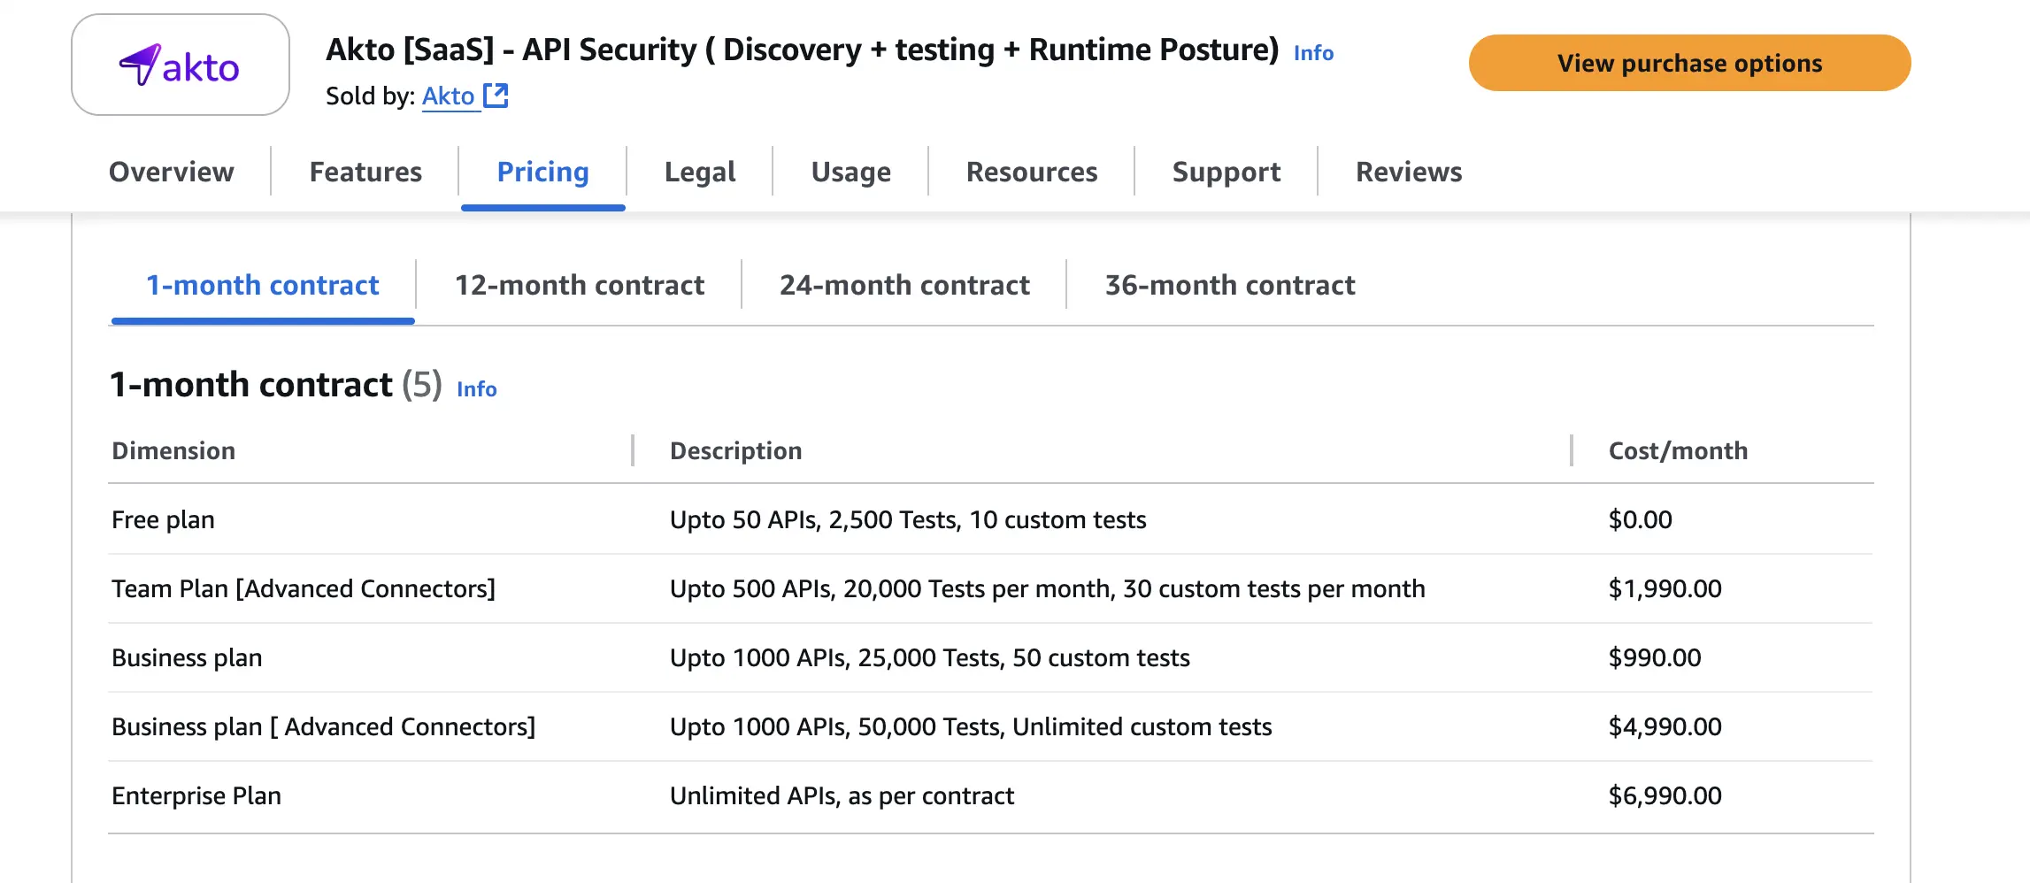
Task: Select the 36-month contract tab
Action: coord(1230,285)
